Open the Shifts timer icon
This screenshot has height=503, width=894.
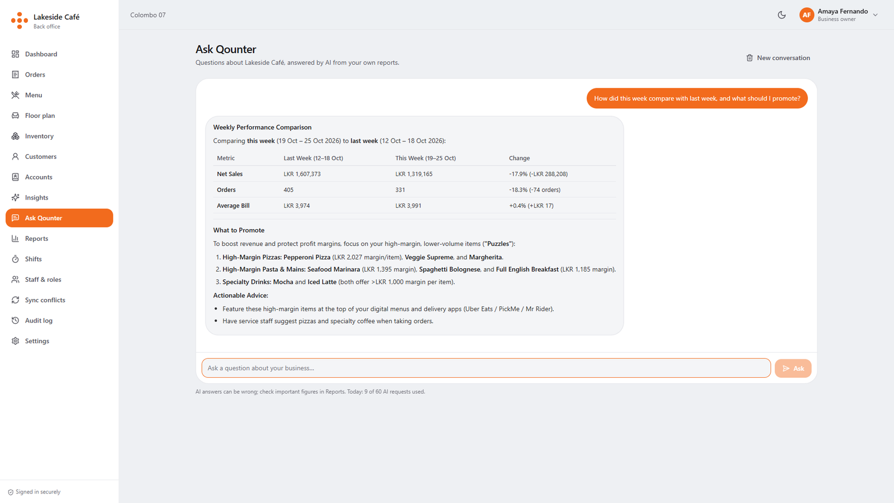15,259
